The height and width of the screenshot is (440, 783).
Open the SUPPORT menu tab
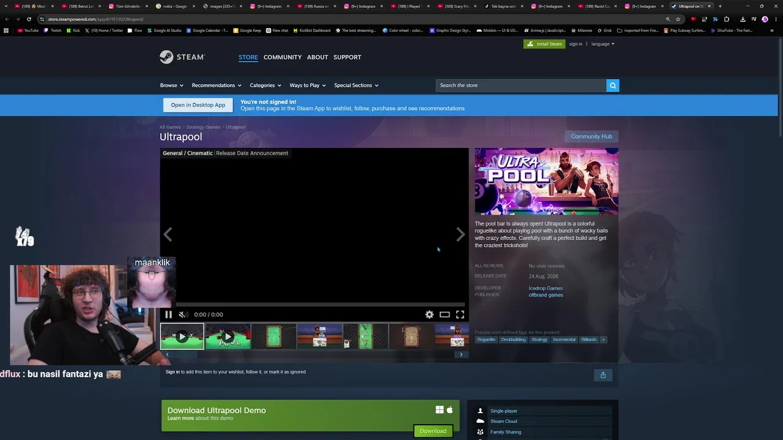pyautogui.click(x=347, y=57)
